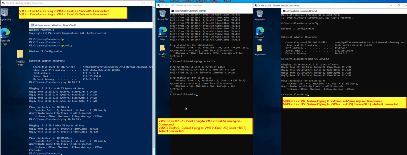Click the 20.185.222.198 Remote Desktop title icon
Viewport: 407px width, 155px height.
tap(256, 5)
